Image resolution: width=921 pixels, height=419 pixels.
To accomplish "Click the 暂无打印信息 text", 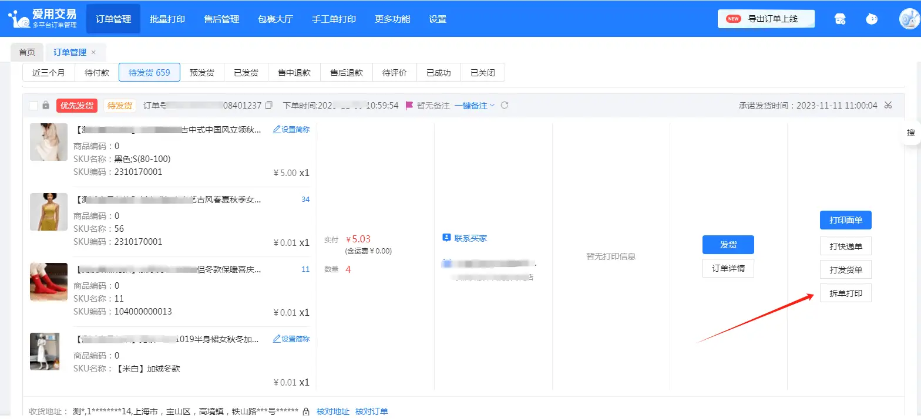I will (611, 256).
